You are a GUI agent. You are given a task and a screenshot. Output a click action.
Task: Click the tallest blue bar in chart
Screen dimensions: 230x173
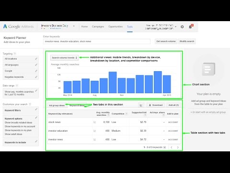point(158,82)
